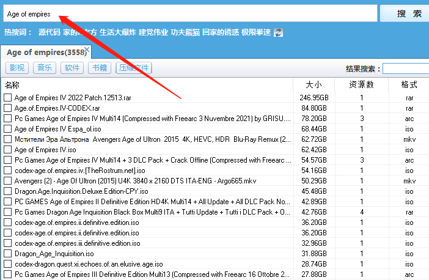Focus the main search box with Age of empires
The image size is (429, 280).
[x=190, y=13]
